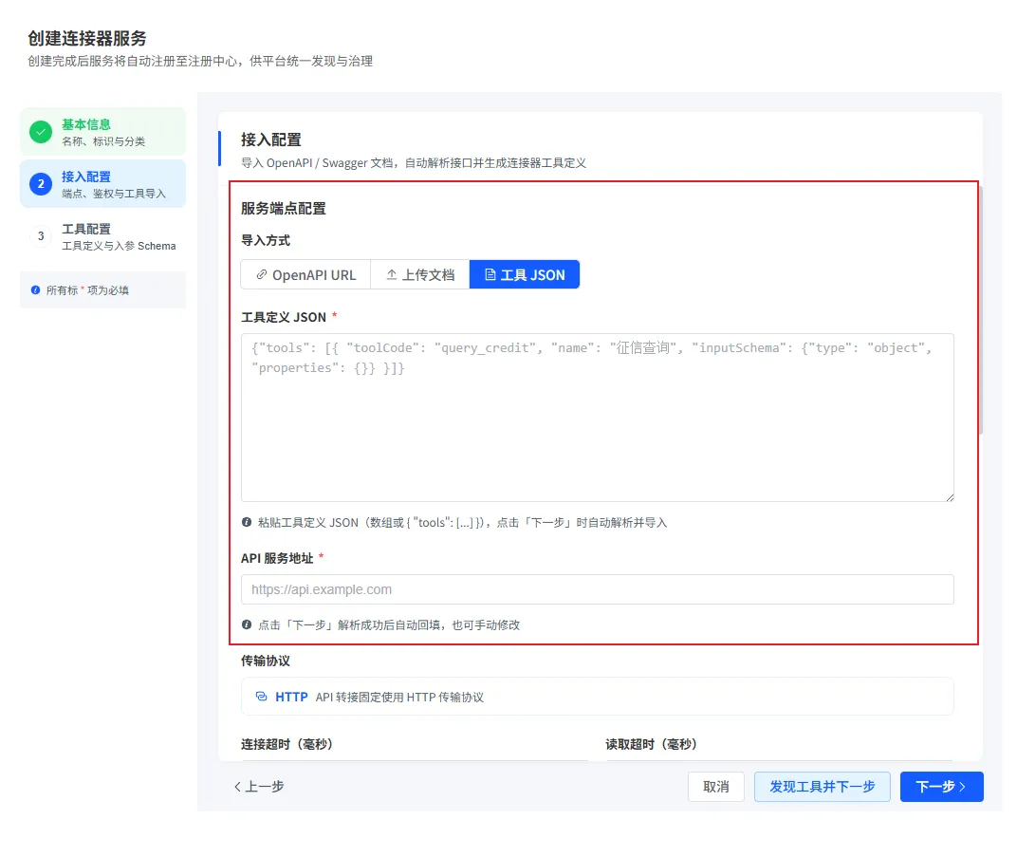
Task: Click the info icon before 点击「下一步」解析成功 hint
Action: (247, 624)
